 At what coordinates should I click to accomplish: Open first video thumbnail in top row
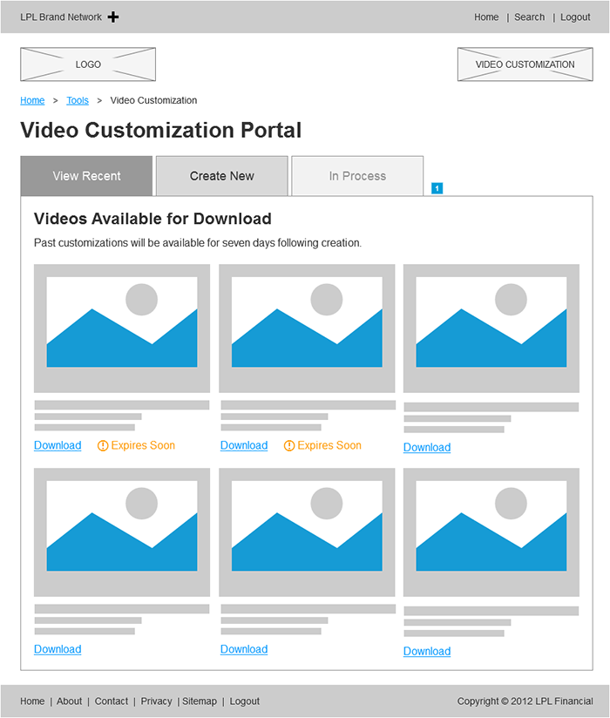click(x=122, y=329)
